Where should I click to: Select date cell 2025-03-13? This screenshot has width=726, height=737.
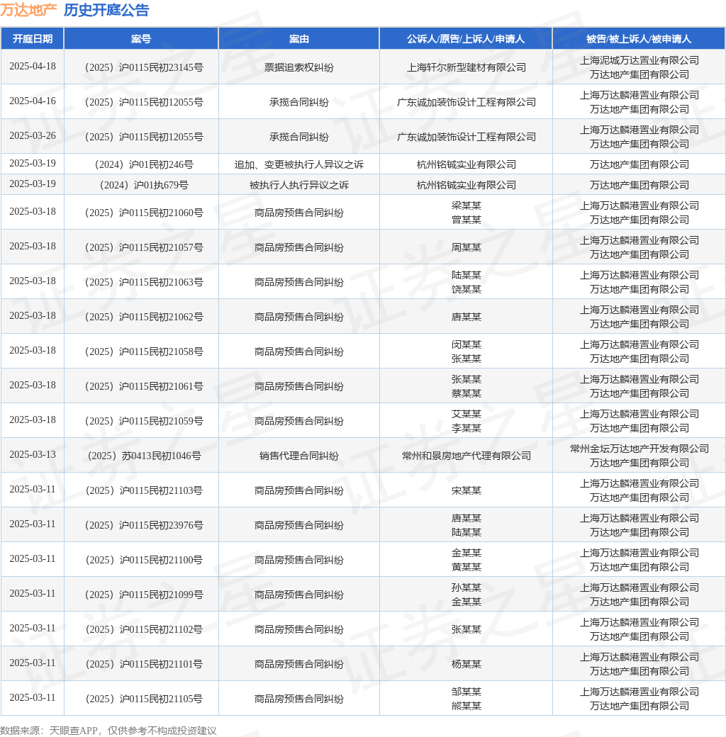click(x=33, y=454)
